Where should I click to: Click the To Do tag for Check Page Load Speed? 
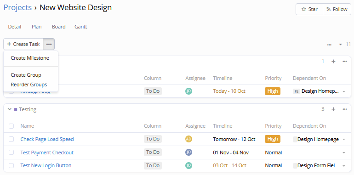pos(153,139)
